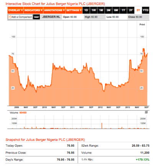153x167 pixels.
Task: Click the Open 60.90 value
Action: coord(70,17)
